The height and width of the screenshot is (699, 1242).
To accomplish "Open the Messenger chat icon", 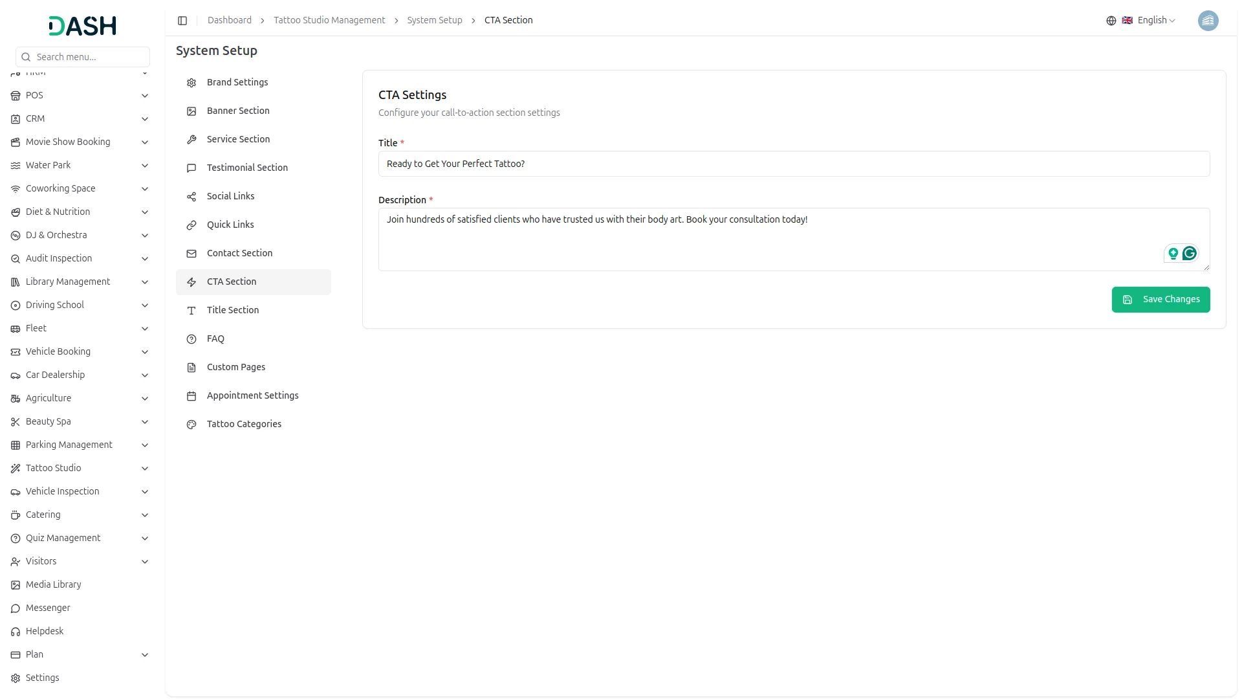I will pyautogui.click(x=16, y=608).
